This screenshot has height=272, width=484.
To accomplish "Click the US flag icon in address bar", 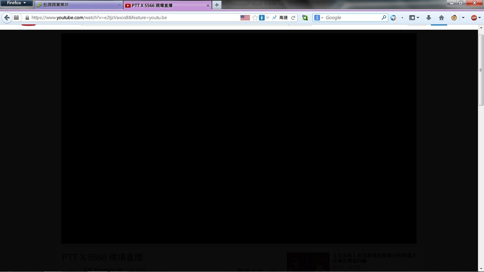I will coord(245,18).
